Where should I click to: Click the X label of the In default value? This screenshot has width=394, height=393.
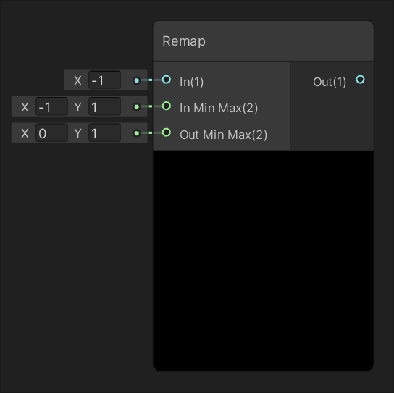click(x=77, y=80)
